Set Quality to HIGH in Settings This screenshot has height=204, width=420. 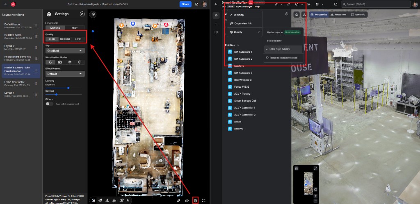[x=52, y=39]
